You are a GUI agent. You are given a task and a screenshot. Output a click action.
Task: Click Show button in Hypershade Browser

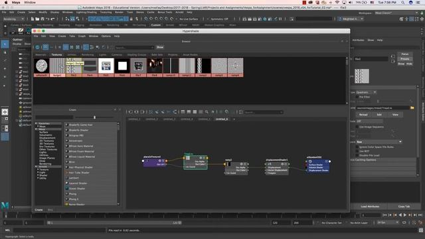(160, 47)
